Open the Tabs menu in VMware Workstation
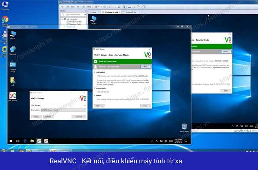 (x=83, y=7)
